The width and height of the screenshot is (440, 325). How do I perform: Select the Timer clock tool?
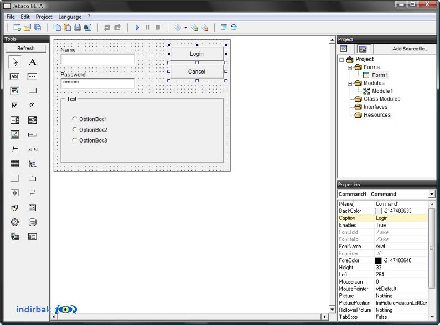click(14, 222)
